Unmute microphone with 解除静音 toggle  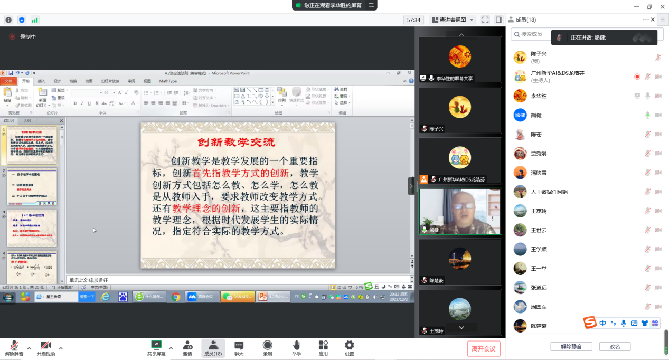(14, 347)
